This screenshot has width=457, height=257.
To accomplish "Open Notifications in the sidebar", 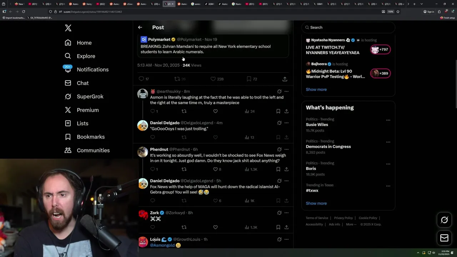I will (x=86, y=70).
